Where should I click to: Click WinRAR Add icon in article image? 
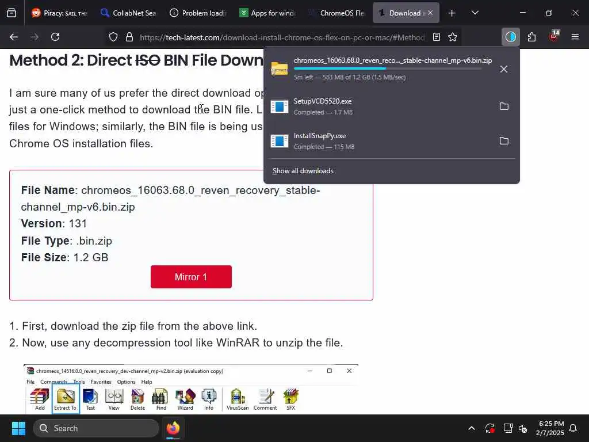pyautogui.click(x=40, y=399)
